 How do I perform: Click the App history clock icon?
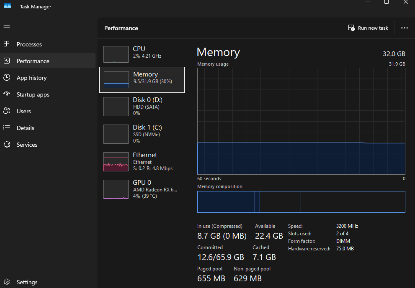click(7, 78)
